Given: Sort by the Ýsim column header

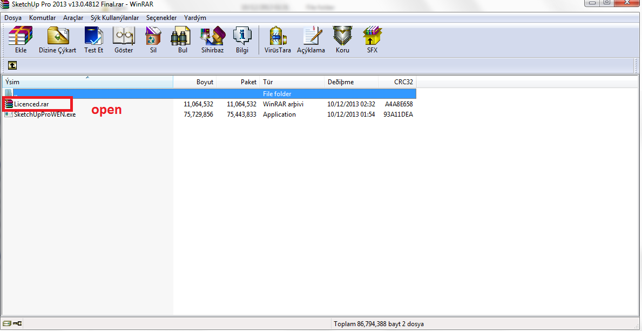Looking at the screenshot, I should click(x=87, y=82).
